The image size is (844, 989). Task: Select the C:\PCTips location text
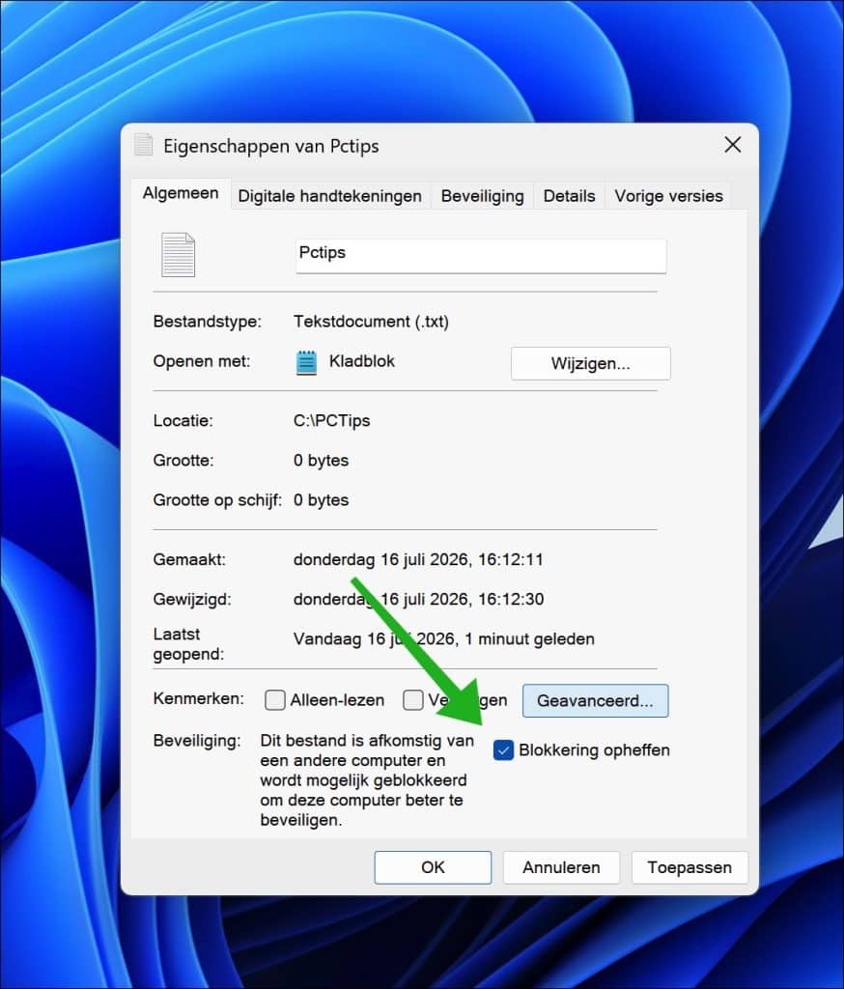point(332,421)
